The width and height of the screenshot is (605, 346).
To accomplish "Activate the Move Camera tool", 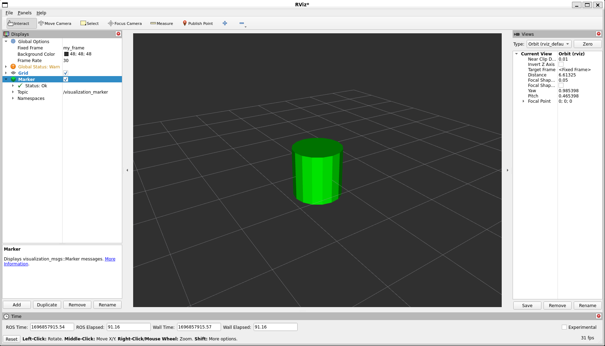I will pos(55,23).
